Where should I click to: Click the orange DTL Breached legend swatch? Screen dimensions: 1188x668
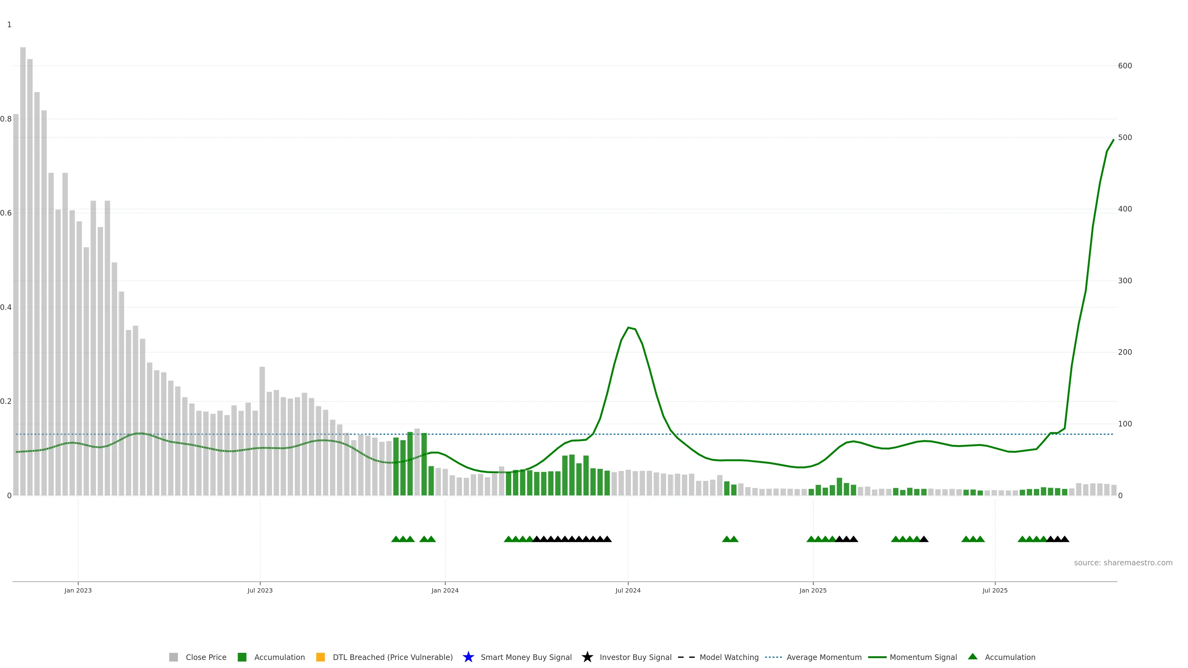320,657
